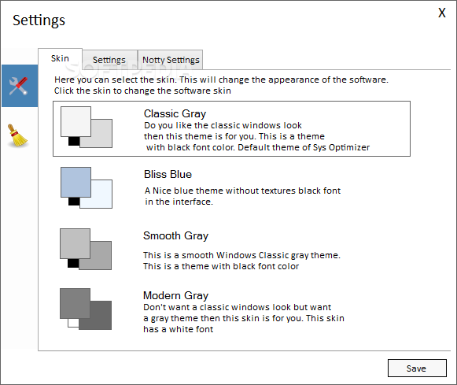
Task: Click the Bliss Blue skin title
Action: pos(168,174)
